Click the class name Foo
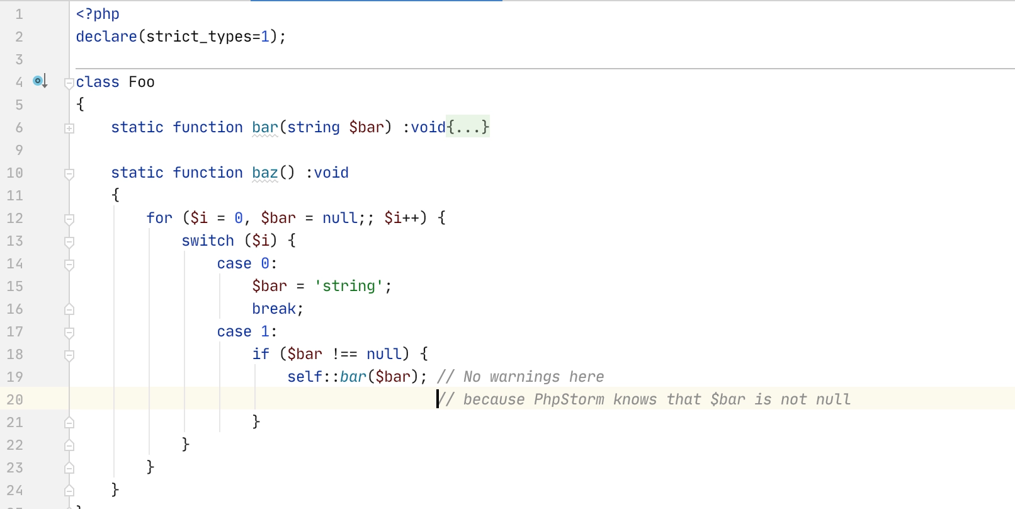The image size is (1015, 509). 142,82
